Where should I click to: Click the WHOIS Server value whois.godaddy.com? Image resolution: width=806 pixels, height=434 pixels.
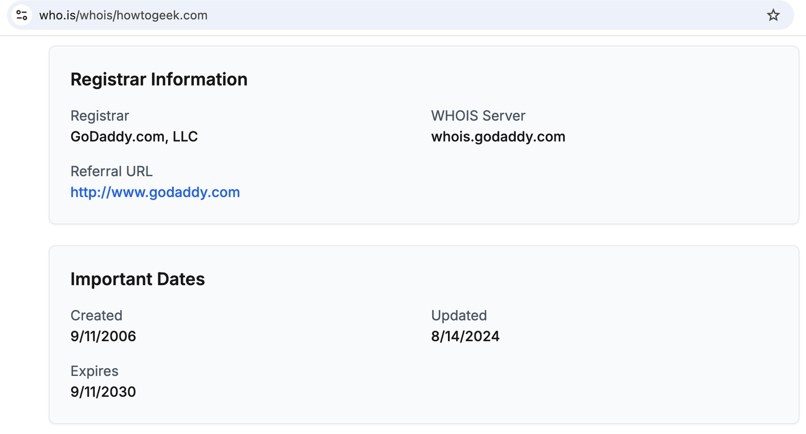point(498,137)
